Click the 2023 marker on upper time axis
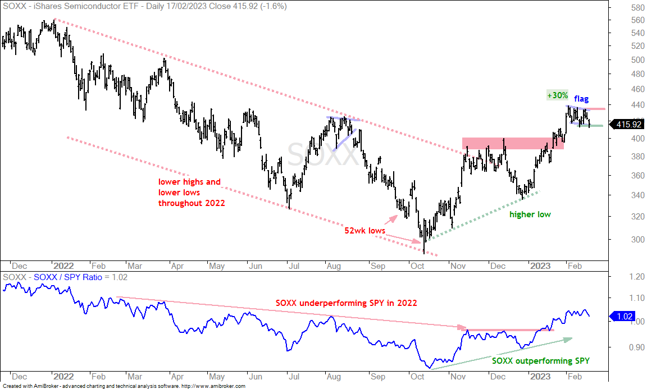 click(540, 266)
